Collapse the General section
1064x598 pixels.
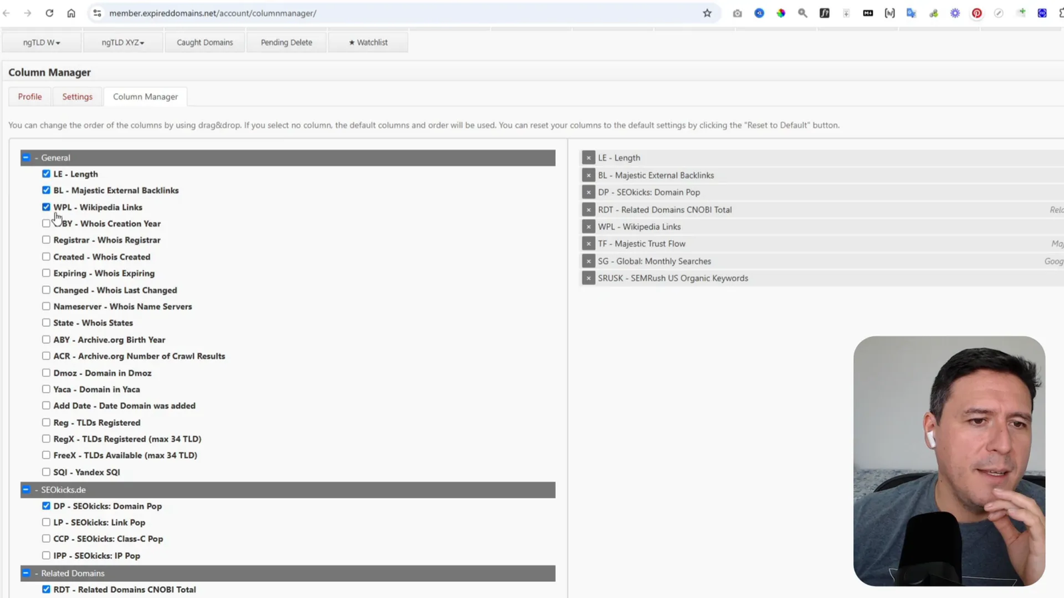[x=27, y=157]
